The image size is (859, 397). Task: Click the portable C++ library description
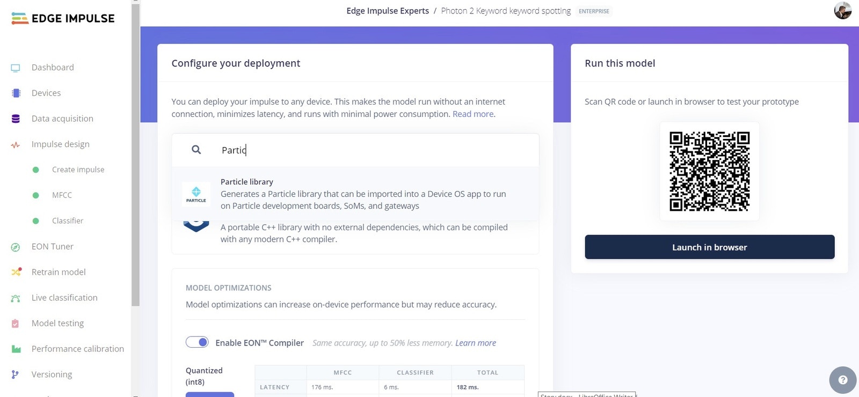coord(364,233)
